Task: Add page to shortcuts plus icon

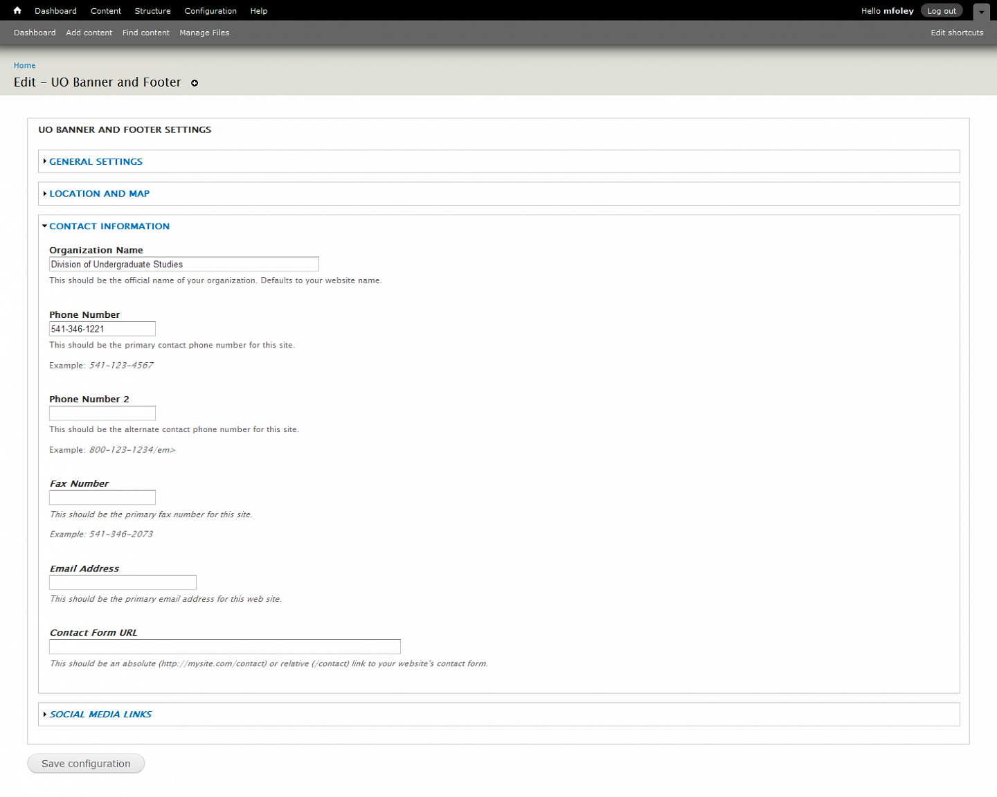Action: [195, 83]
